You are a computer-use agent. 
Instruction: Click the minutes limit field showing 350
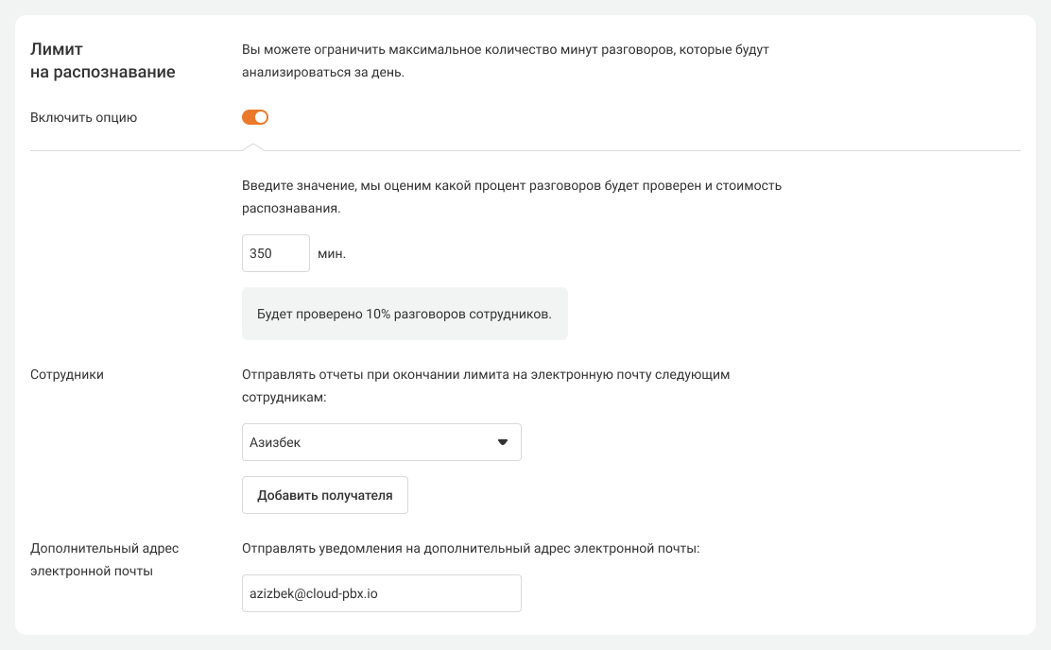point(275,253)
